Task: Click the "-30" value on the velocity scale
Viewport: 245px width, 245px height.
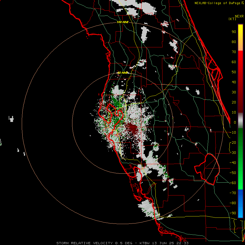Action: 233,152
